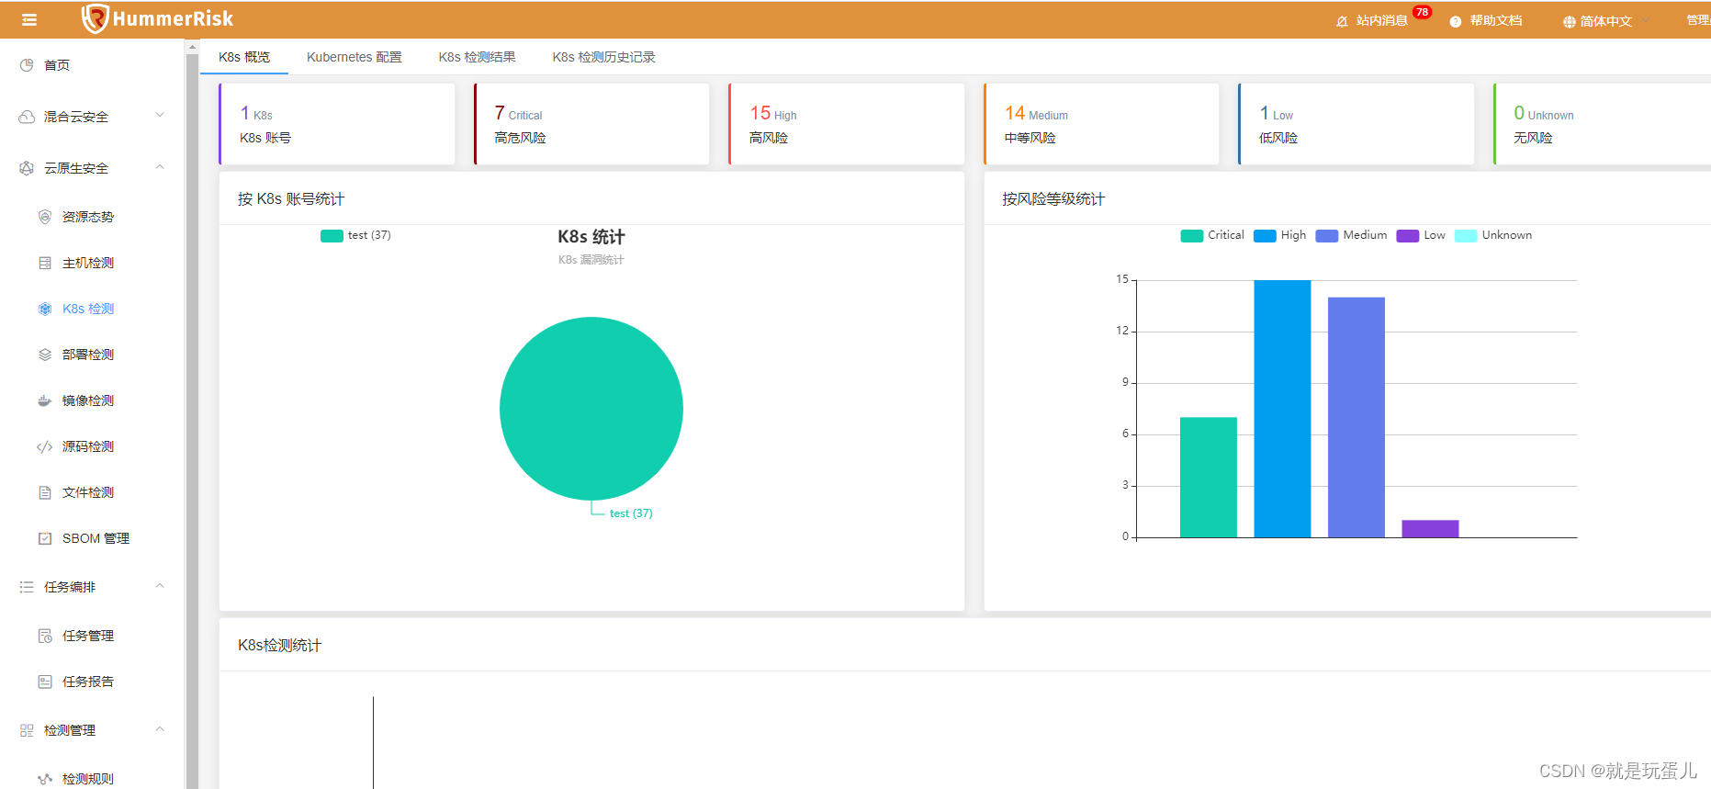1711x789 pixels.
Task: Toggle the test (37) pie legend
Action: point(355,235)
